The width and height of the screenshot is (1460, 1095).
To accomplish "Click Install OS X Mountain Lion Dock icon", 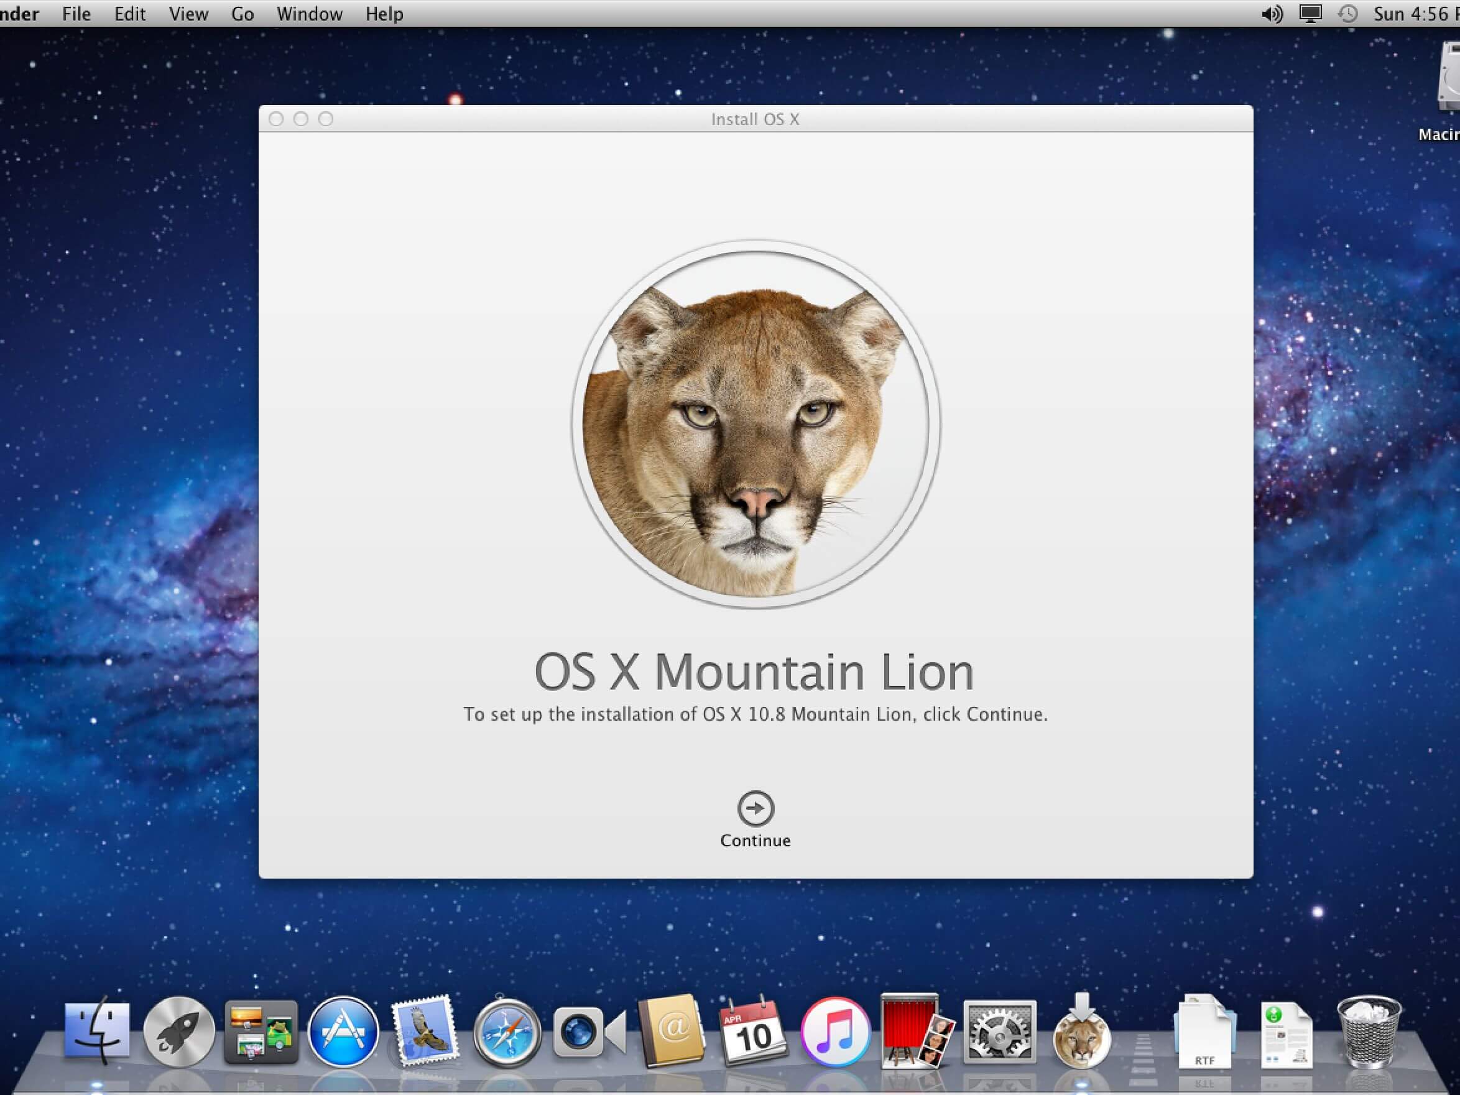I will pyautogui.click(x=1081, y=1030).
